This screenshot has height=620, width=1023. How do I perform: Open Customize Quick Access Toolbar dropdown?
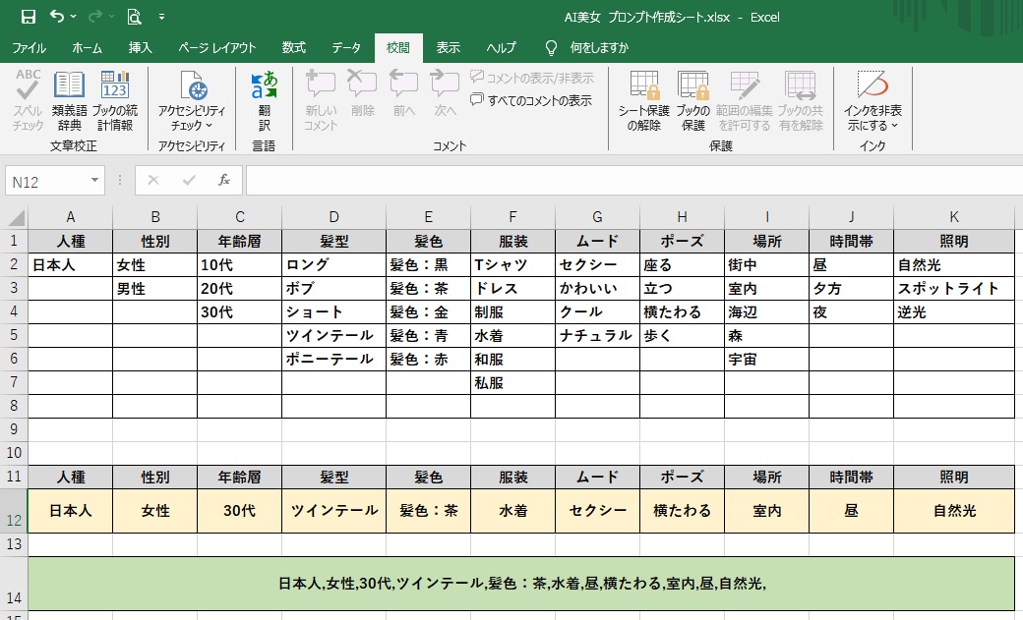point(161,17)
